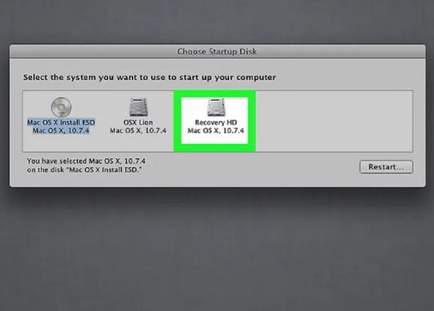The image size is (434, 311).
Task: Click "Mac OS X, 10.7.4" under OSX Lion
Action: 138,130
